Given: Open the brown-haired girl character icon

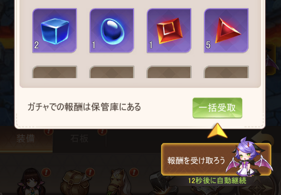Looking at the screenshot, I should pos(30,181).
